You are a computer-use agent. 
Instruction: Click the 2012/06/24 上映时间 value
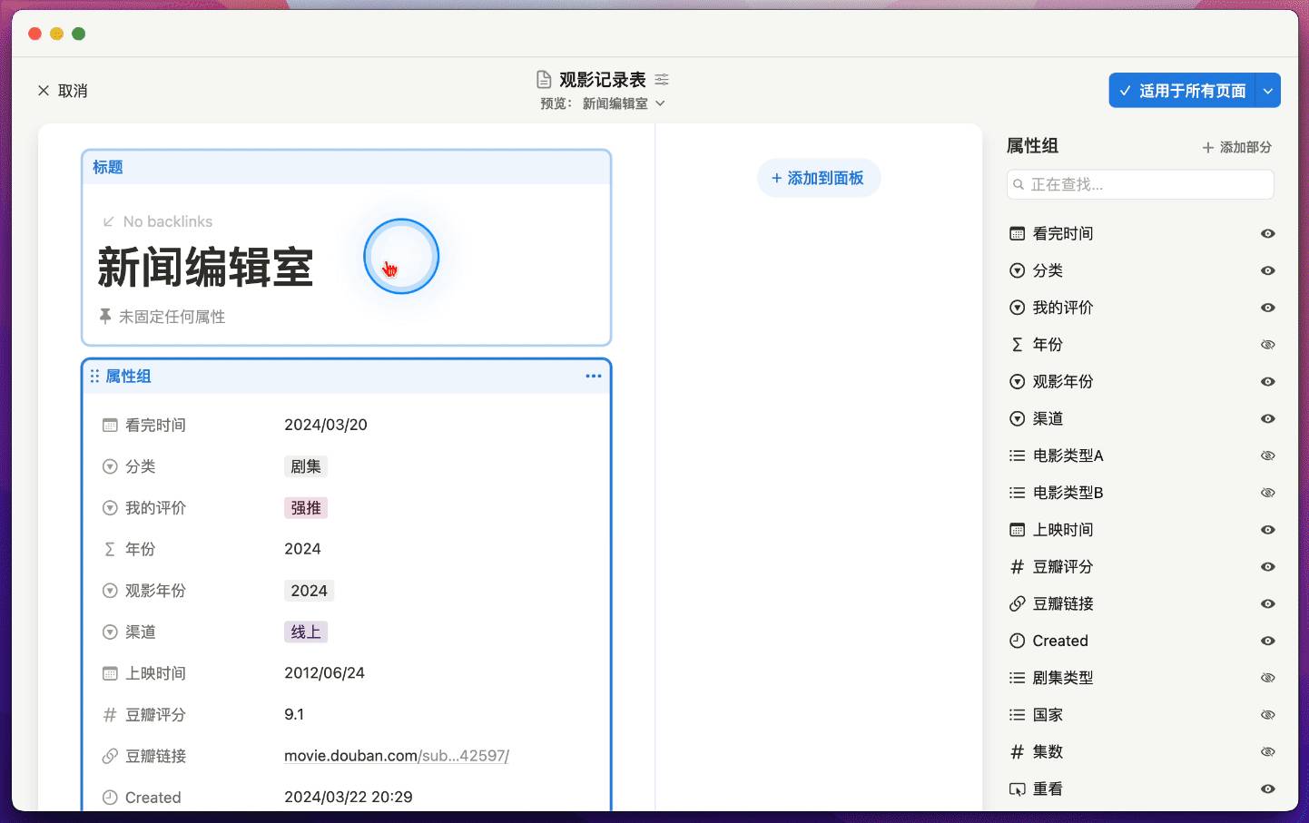click(x=324, y=673)
